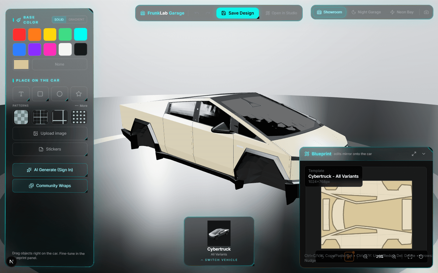
Task: Pick the orange base color swatch
Action: pyautogui.click(x=35, y=34)
